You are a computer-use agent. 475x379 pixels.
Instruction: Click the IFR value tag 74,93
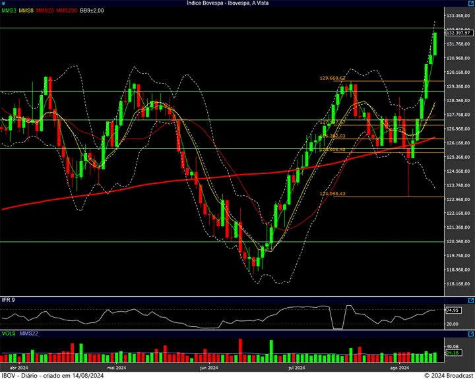453,310
